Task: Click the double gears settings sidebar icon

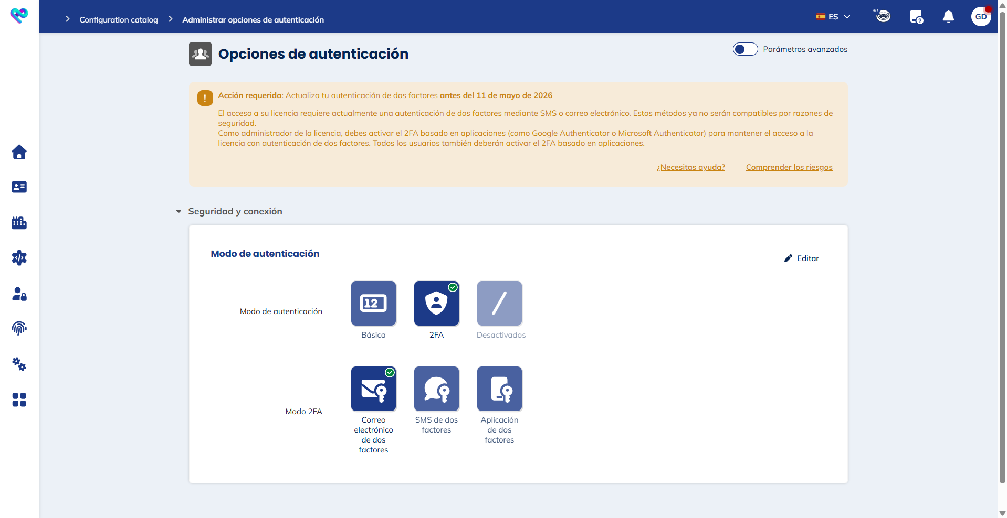Action: [x=19, y=364]
